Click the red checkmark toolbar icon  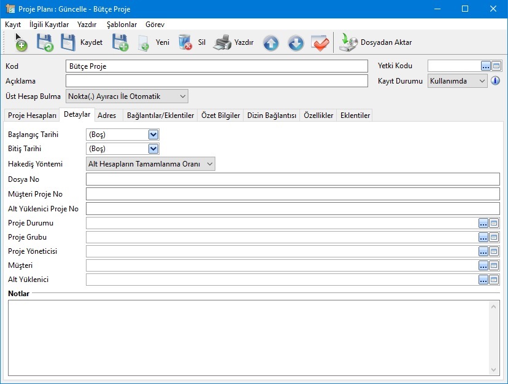(x=320, y=43)
